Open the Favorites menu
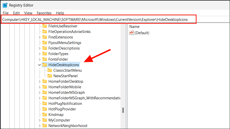 pos(44,13)
